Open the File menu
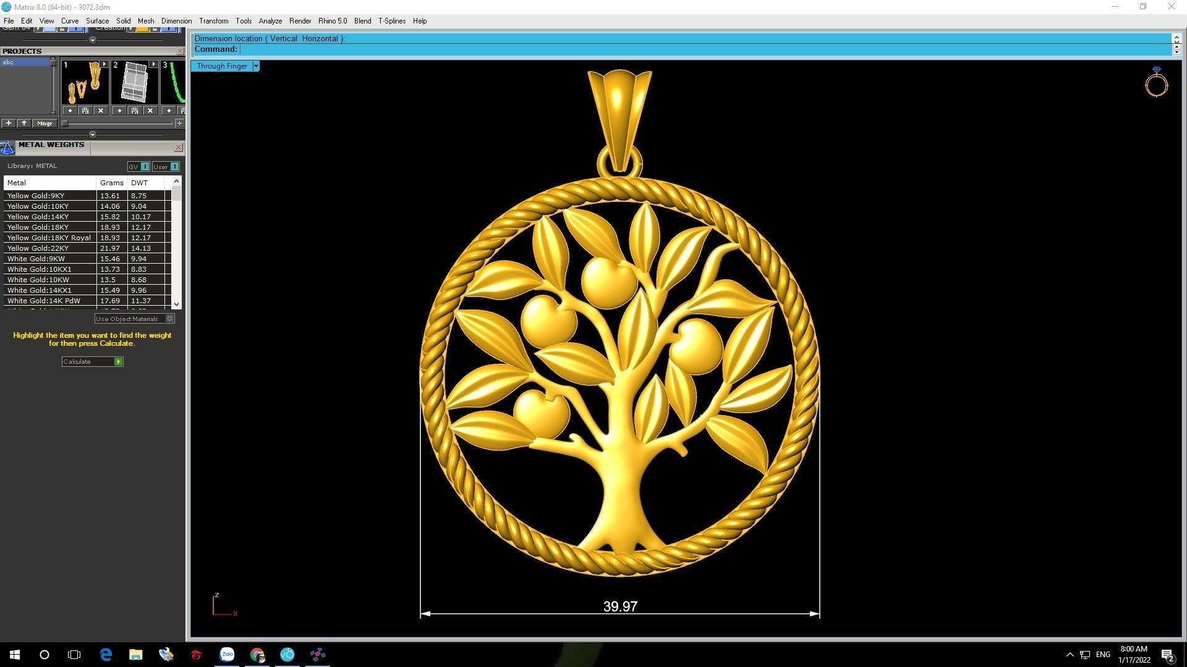1187x667 pixels. (x=9, y=21)
